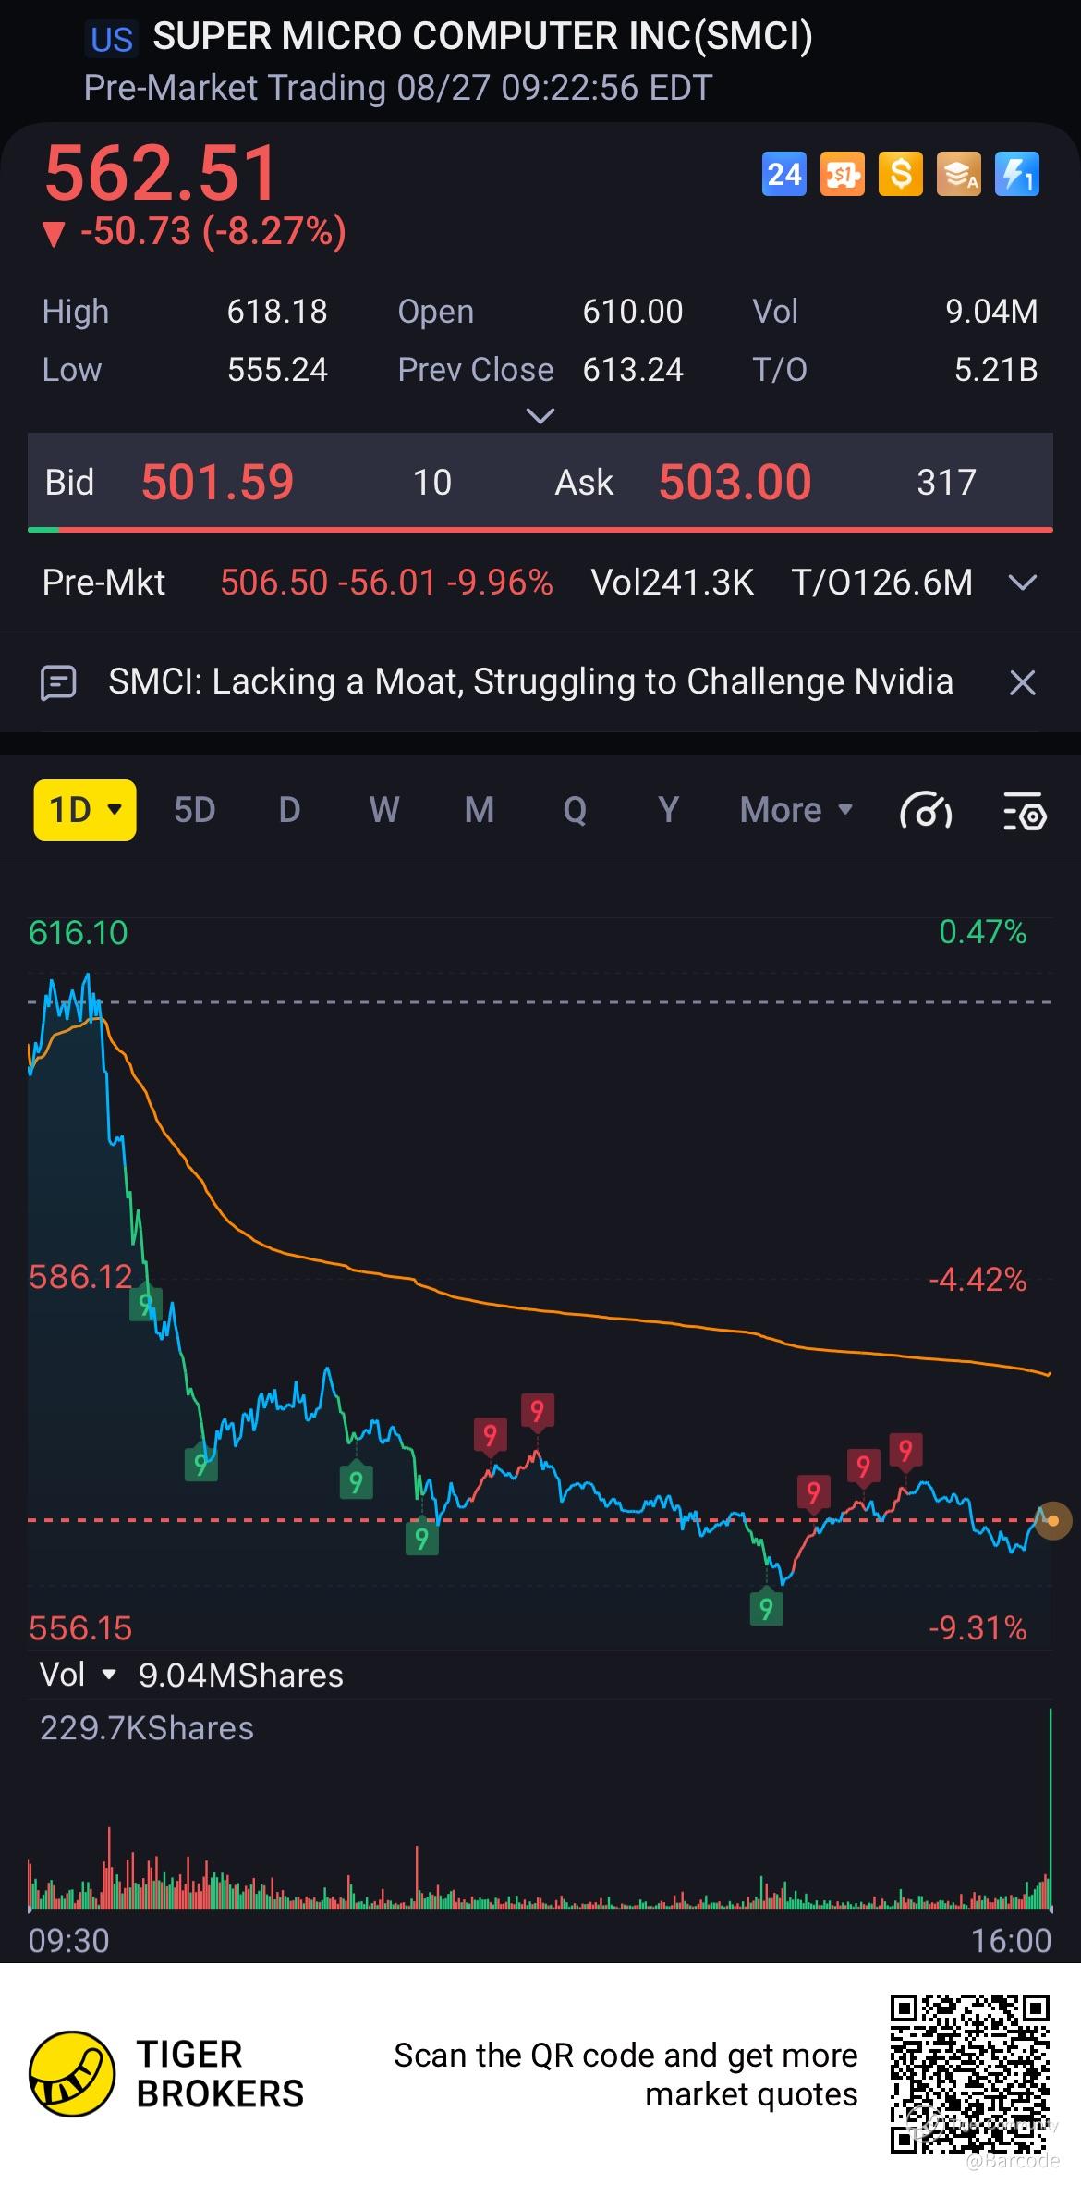Tap the bottom-most green 9 chart marker
This screenshot has height=2185, width=1081.
coord(766,1608)
